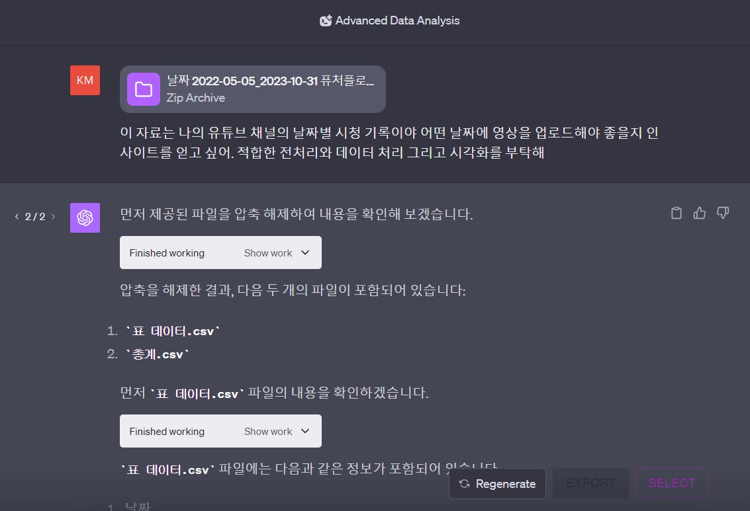750x511 pixels.
Task: Click the 2 / 2 response counter
Action: click(35, 217)
